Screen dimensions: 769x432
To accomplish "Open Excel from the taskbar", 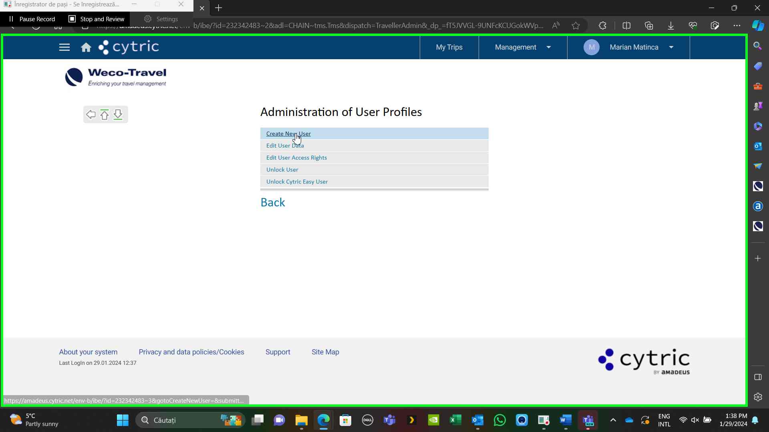I will coord(455,420).
